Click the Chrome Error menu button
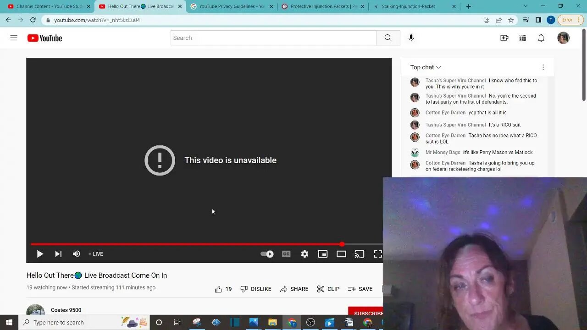587x330 pixels. pyautogui.click(x=570, y=20)
